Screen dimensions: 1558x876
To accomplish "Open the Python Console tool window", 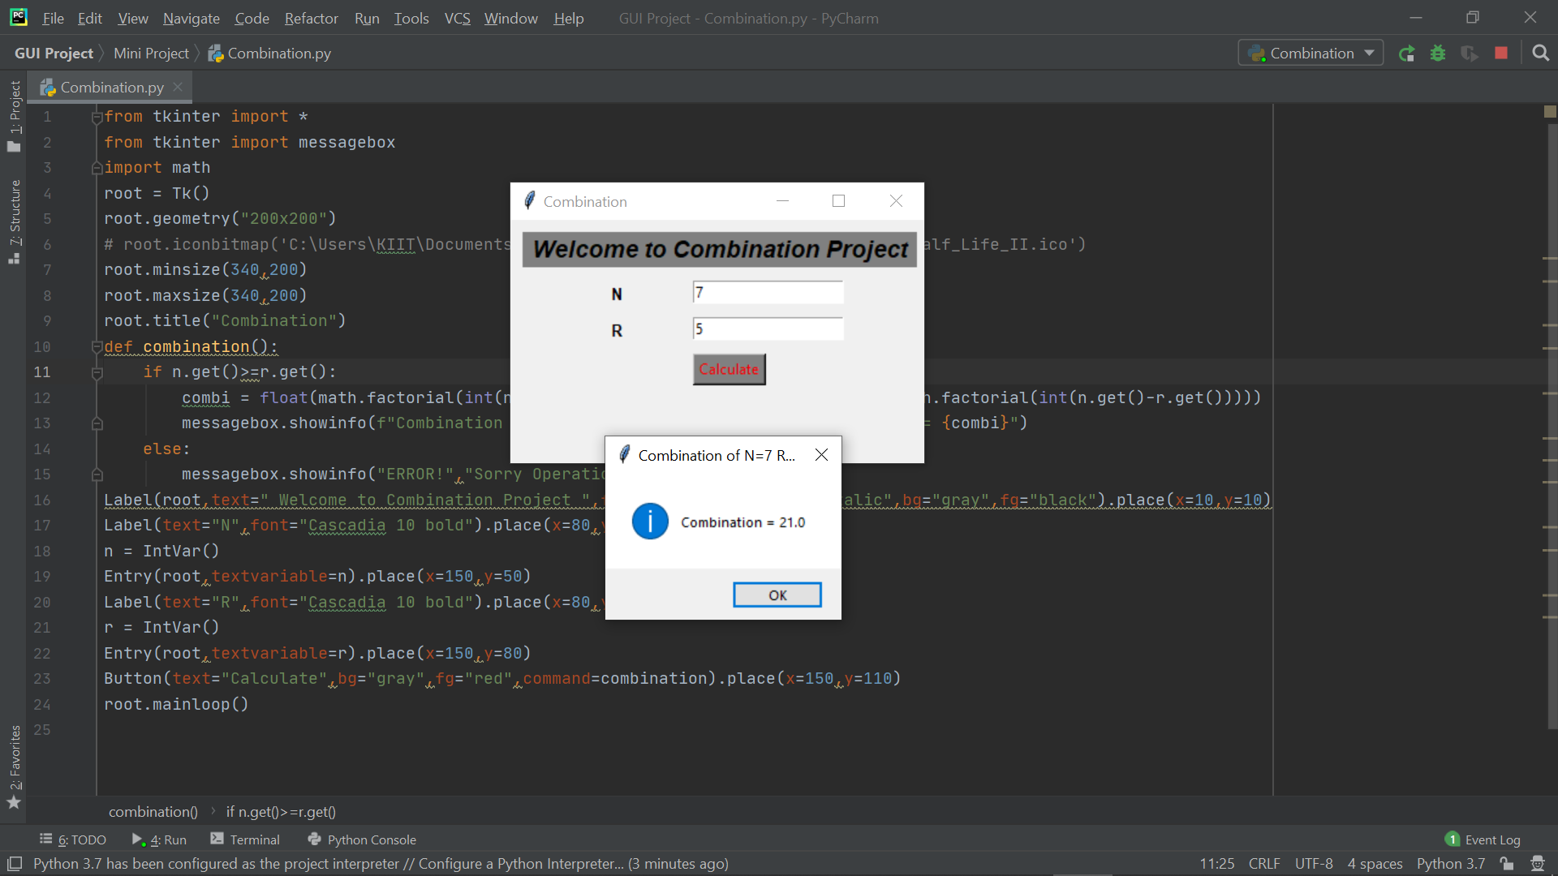I will pyautogui.click(x=362, y=839).
